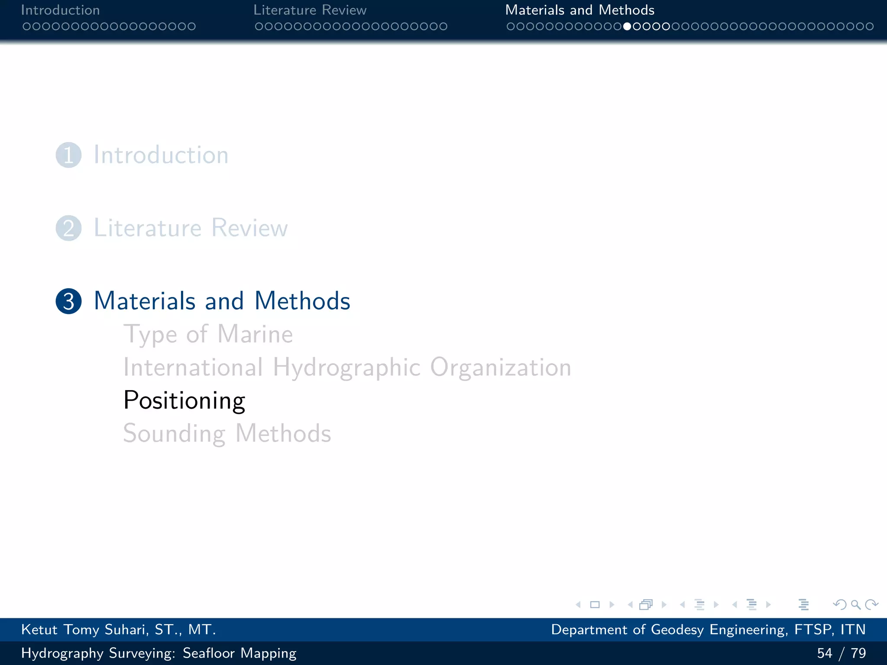Click the numbered circle 3 bullet
This screenshot has height=665, width=887.
68,301
